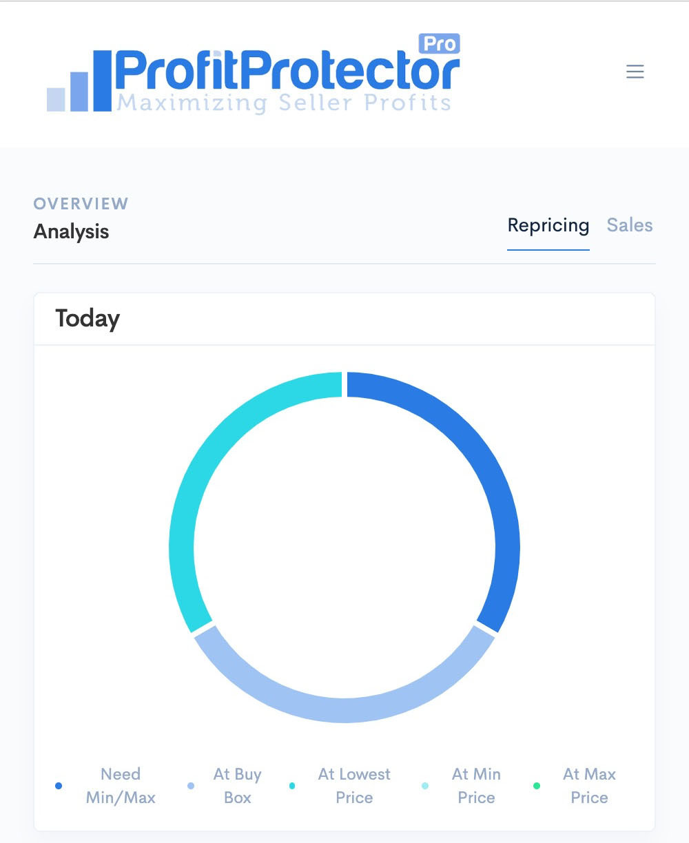This screenshot has height=843, width=689.
Task: Click the Today card title
Action: 87,318
